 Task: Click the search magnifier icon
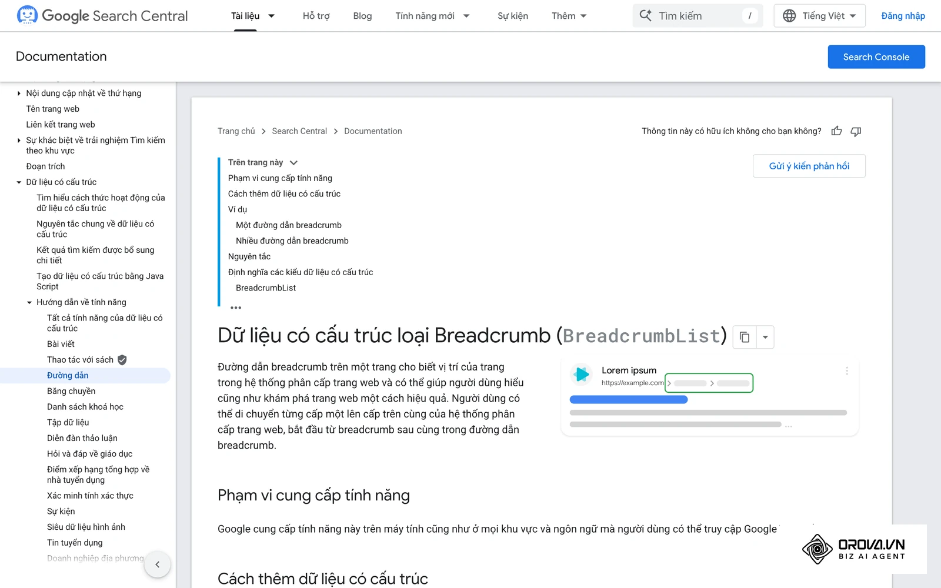(x=645, y=15)
